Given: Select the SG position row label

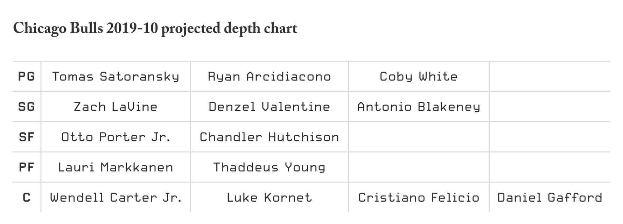Looking at the screenshot, I should (x=27, y=106).
